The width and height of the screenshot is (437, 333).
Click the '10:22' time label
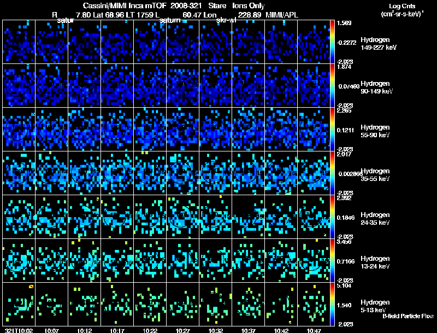coord(150,330)
